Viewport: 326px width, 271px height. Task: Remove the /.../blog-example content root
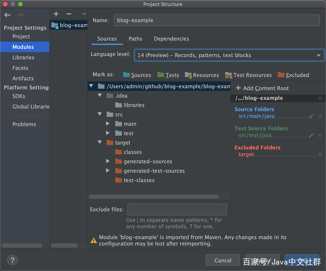click(320, 98)
